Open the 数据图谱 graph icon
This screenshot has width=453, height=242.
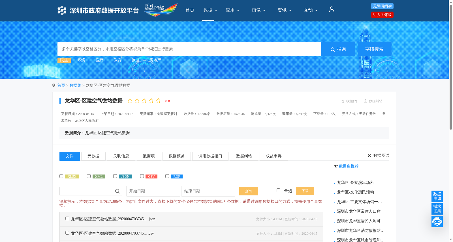tap(369, 156)
